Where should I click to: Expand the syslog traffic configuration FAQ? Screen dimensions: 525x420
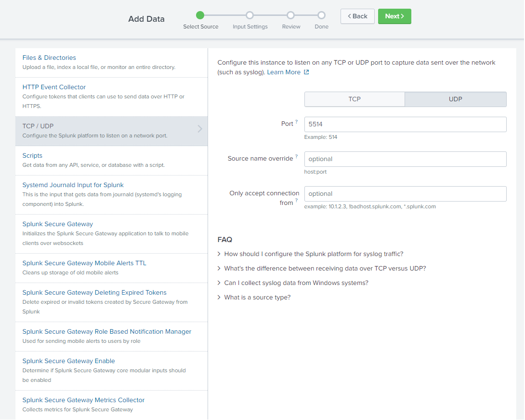(x=314, y=254)
